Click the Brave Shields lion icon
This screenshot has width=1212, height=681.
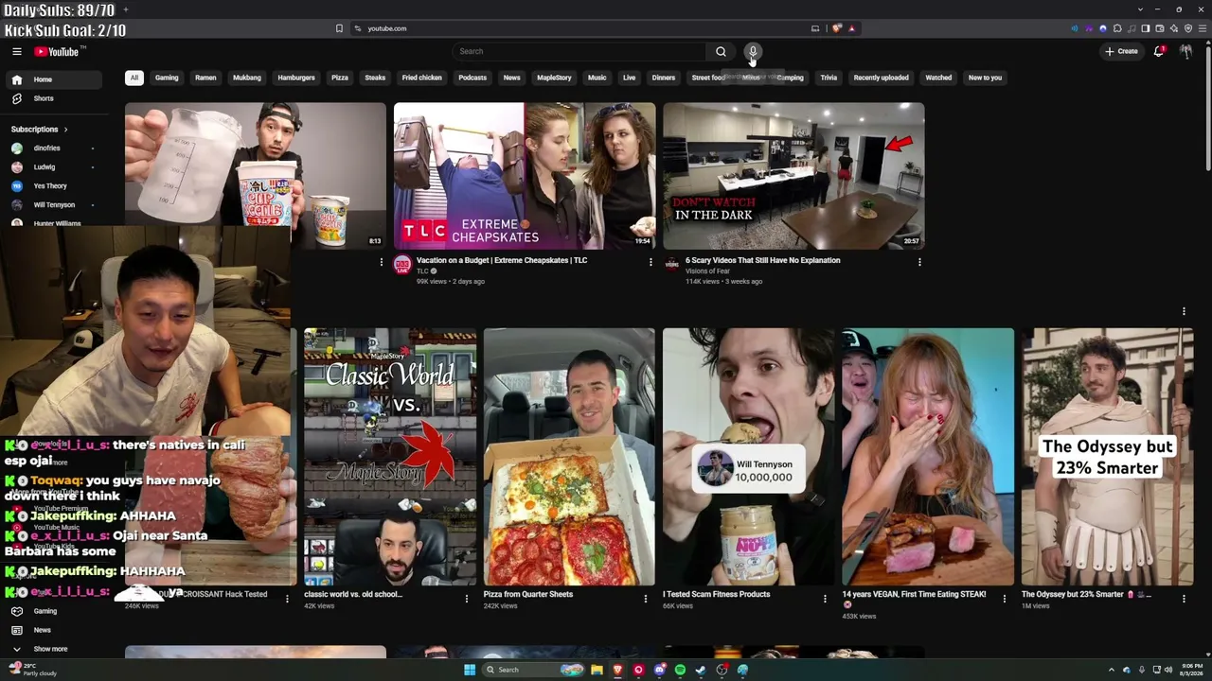(837, 28)
